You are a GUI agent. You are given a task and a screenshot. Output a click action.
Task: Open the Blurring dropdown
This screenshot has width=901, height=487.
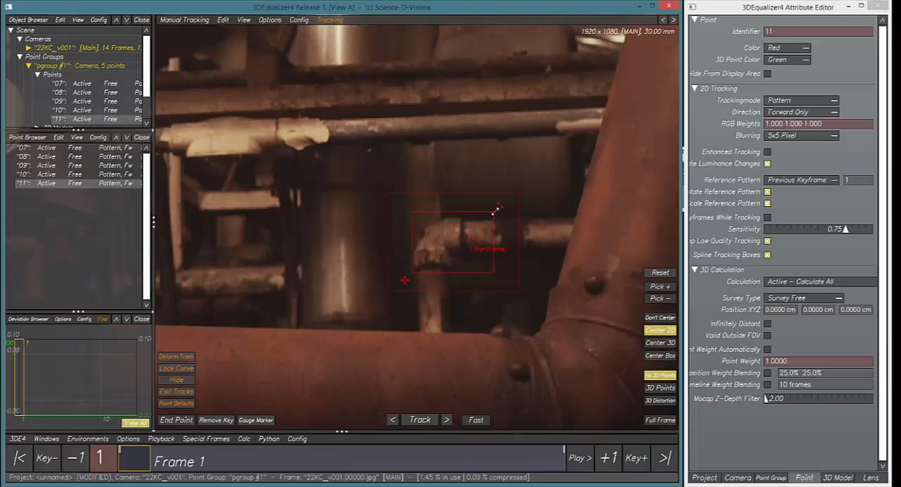(801, 135)
